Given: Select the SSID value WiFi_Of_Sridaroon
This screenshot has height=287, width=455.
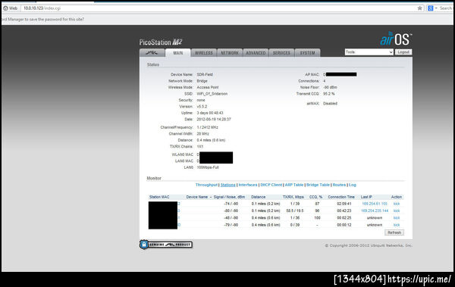Looking at the screenshot, I should 212,94.
